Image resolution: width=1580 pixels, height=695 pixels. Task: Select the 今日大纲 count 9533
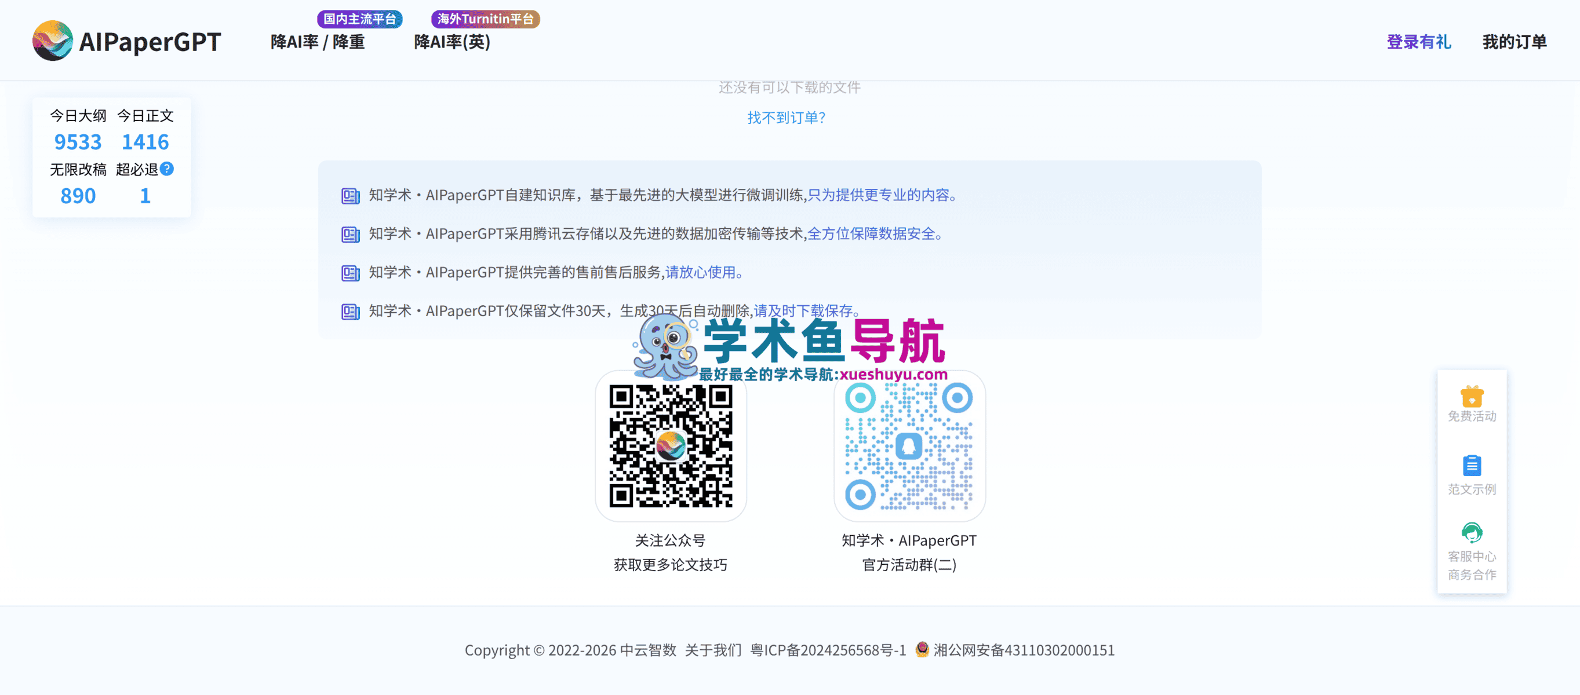[78, 141]
